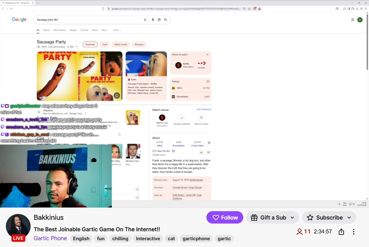The height and width of the screenshot is (247, 369).
Task: Click the Netflix Watch now icon
Action: [x=162, y=118]
